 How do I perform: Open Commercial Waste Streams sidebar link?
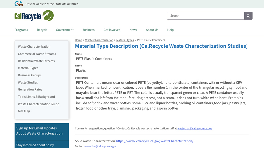[37, 54]
